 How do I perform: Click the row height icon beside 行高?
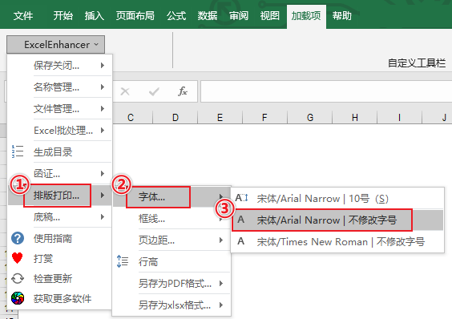pos(123,261)
